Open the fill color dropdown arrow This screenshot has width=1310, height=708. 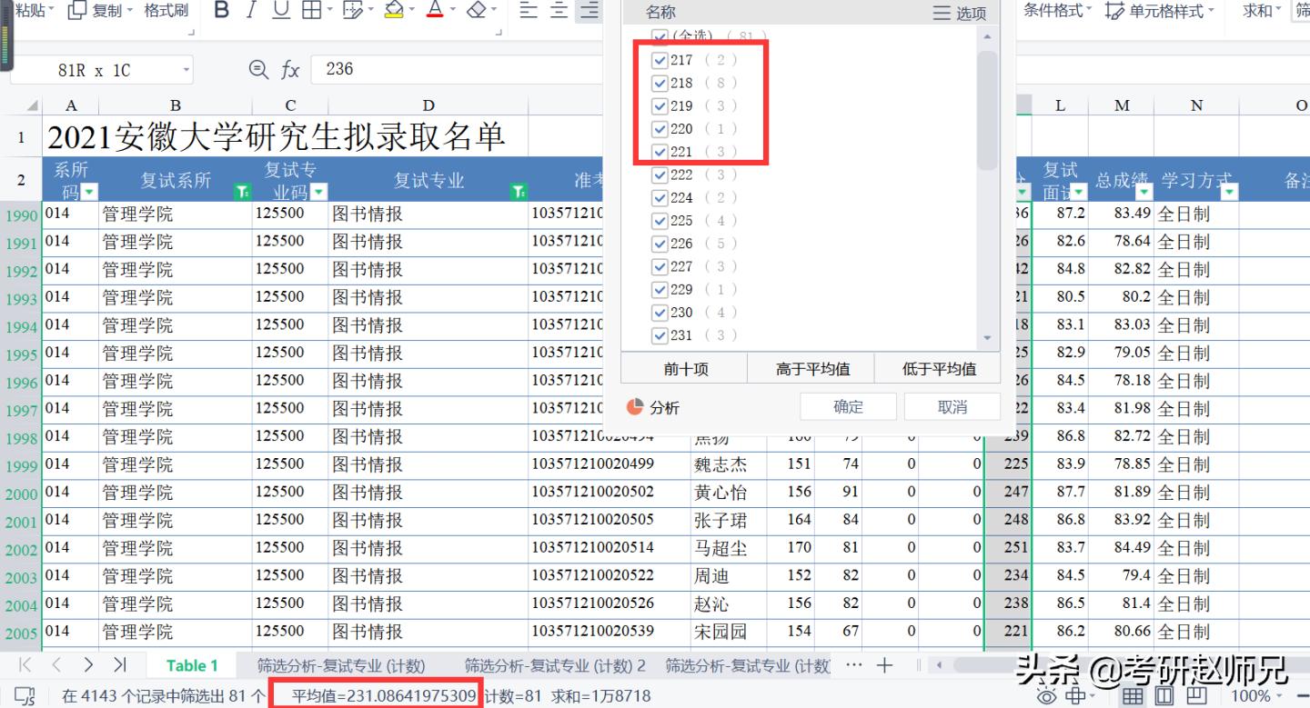(x=411, y=10)
